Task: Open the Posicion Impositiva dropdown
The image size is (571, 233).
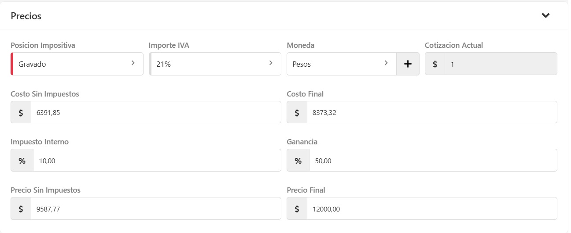Action: pos(77,64)
